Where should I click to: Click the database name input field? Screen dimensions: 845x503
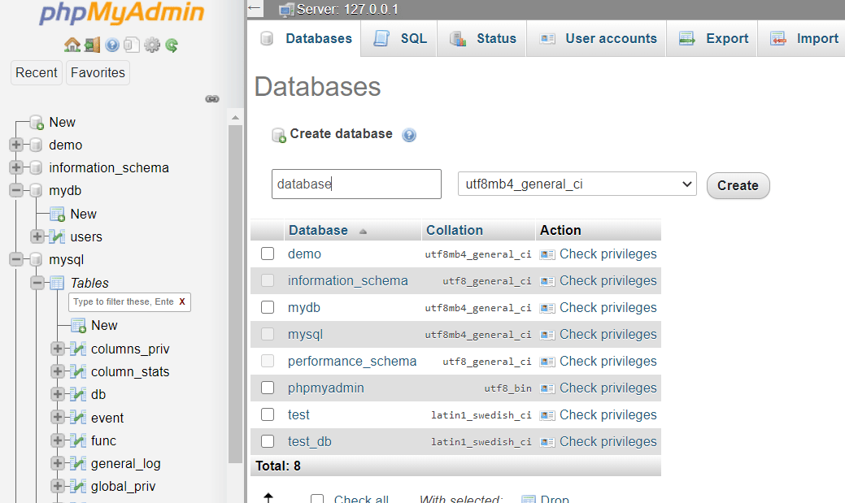tap(356, 184)
